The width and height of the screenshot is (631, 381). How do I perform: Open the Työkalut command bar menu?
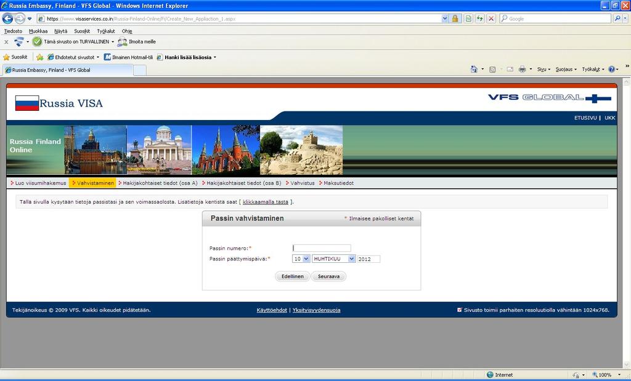point(593,70)
